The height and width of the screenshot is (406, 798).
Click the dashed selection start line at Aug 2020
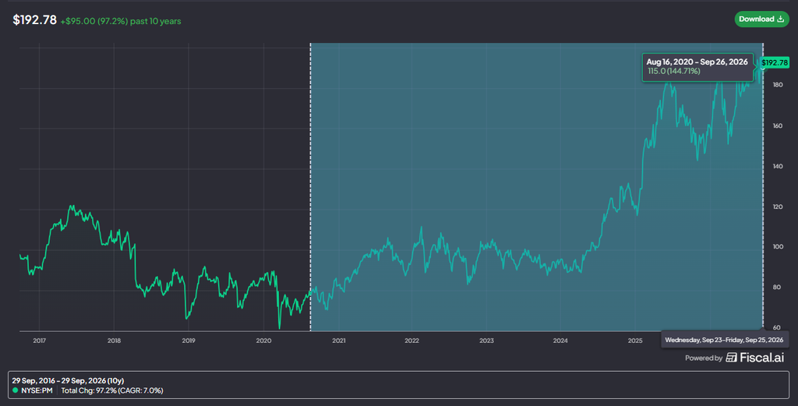310,187
